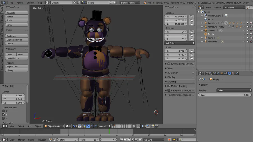The height and width of the screenshot is (142, 253).
Task: Jump to the next keyframe
Action: point(136,140)
